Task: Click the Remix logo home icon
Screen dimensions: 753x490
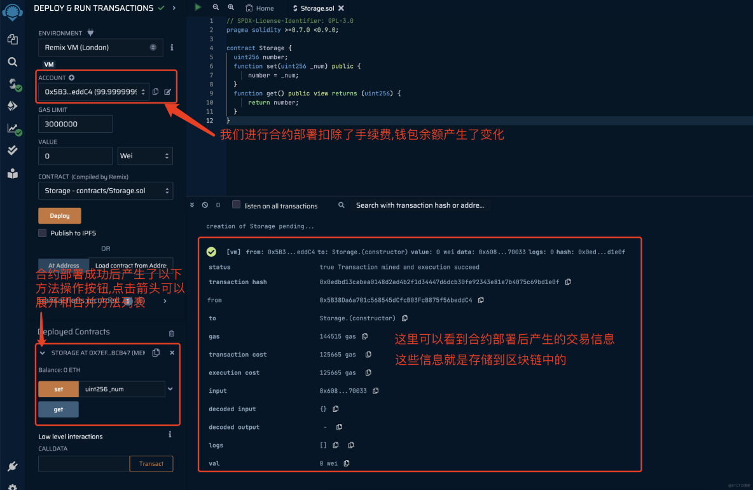Action: coord(13,11)
